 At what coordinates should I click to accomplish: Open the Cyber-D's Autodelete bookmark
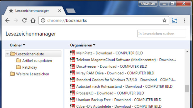pos(119,106)
